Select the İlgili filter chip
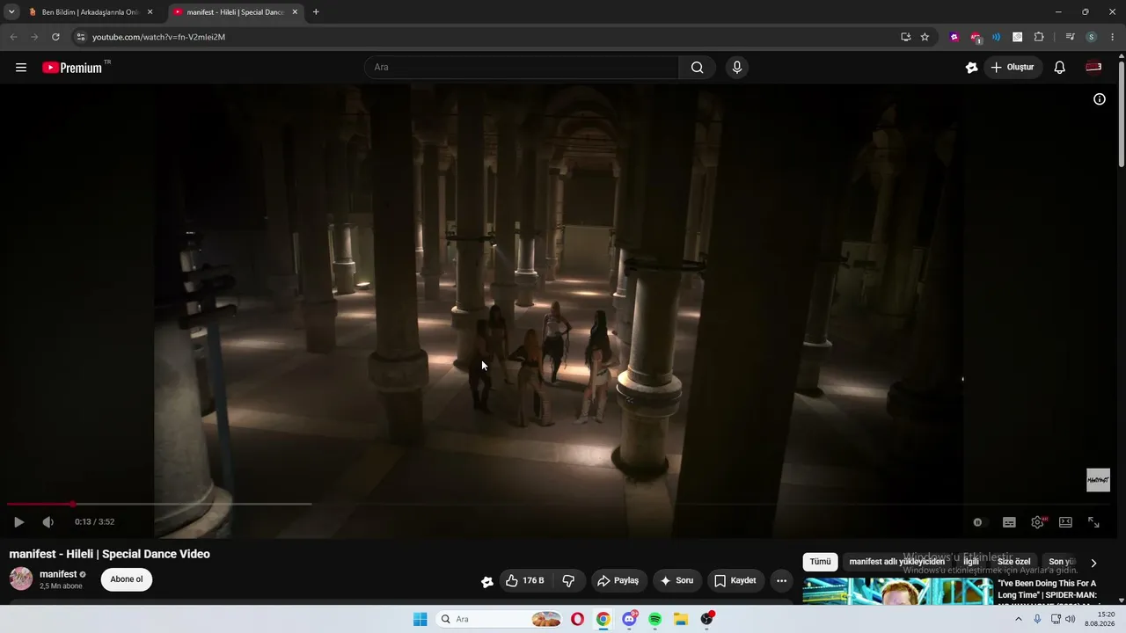The height and width of the screenshot is (633, 1126). (x=971, y=562)
